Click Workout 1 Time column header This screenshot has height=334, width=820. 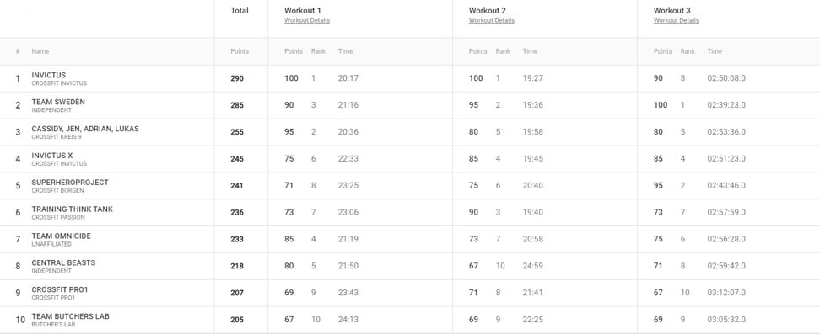[346, 51]
